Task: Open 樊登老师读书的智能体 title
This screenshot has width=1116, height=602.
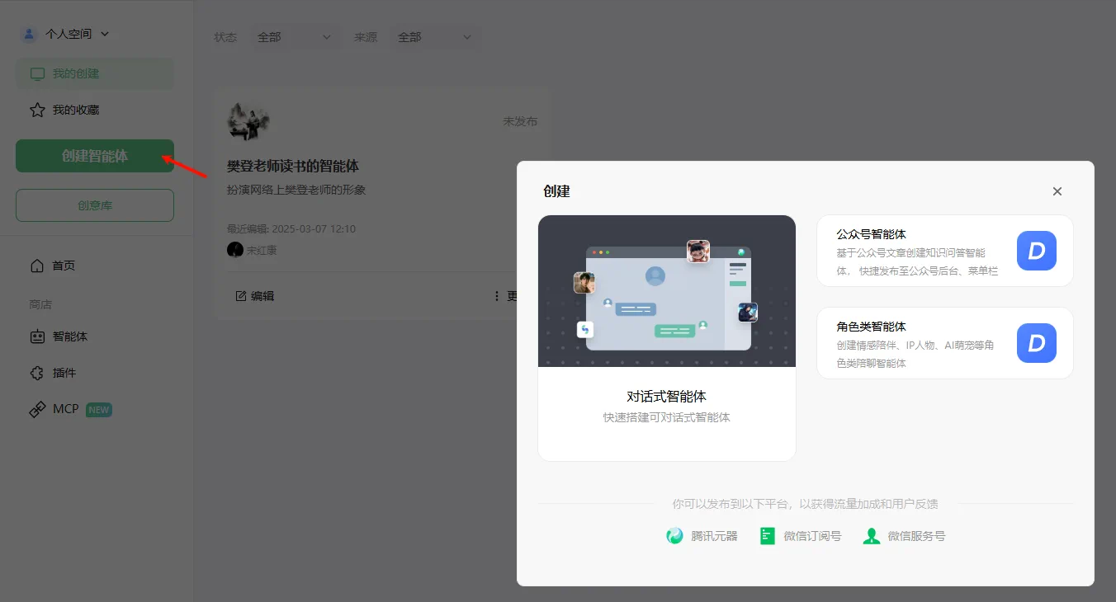Action: 293,167
